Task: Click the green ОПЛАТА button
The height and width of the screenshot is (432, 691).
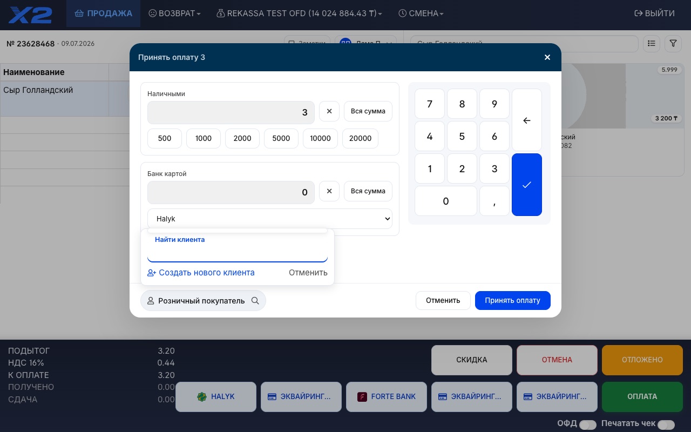Action: point(642,397)
